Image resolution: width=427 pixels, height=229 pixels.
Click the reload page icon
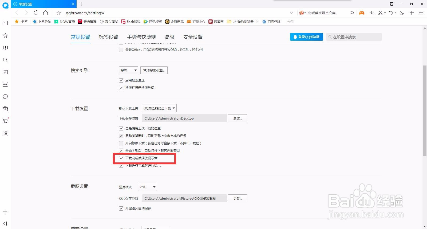36,13
